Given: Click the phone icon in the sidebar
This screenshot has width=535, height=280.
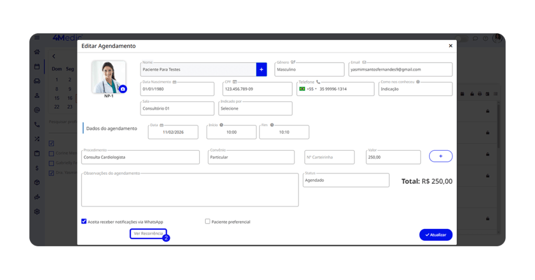Looking at the screenshot, I should (37, 125).
